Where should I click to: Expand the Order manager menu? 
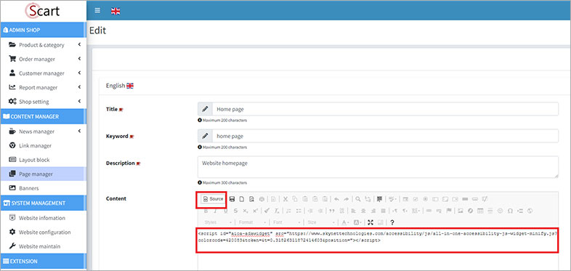[44, 59]
